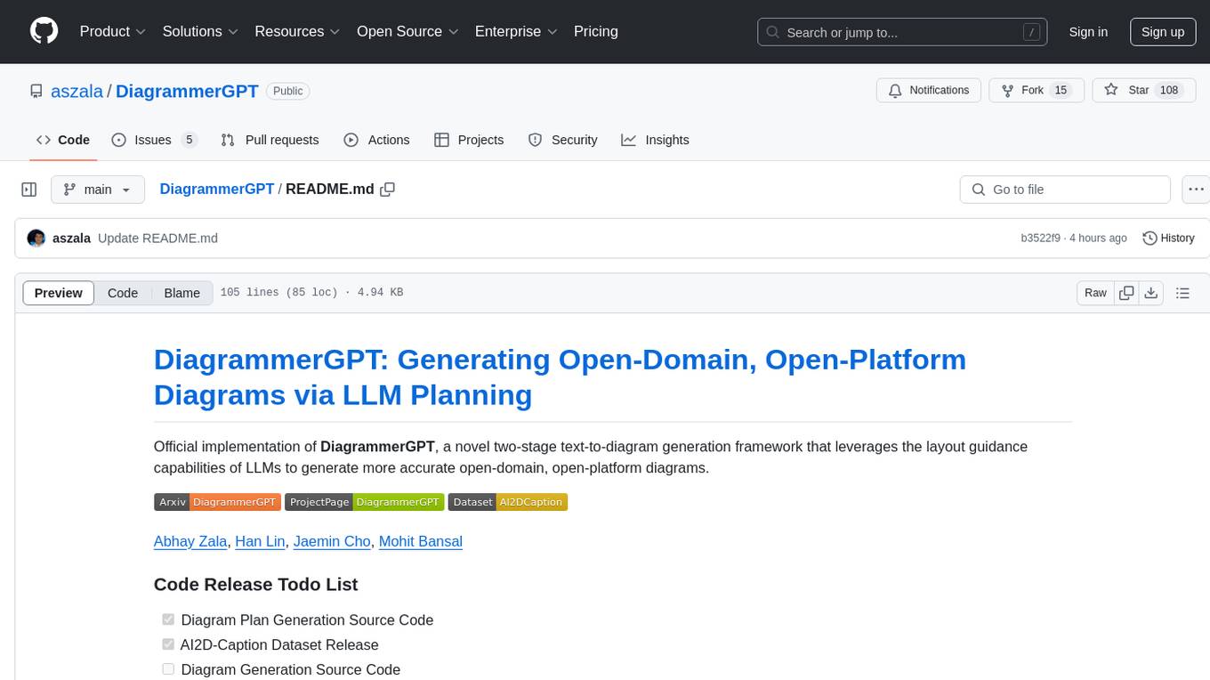Open the Insights tab

click(655, 140)
